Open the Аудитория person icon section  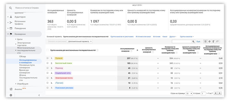coord(11,17)
